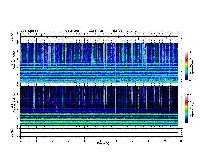Select the date text "Apr. 29, 2018"
This screenshot has width=204, height=158.
tap(72, 31)
